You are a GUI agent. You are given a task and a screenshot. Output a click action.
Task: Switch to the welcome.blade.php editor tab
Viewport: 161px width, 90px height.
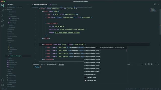(x=40, y=4)
